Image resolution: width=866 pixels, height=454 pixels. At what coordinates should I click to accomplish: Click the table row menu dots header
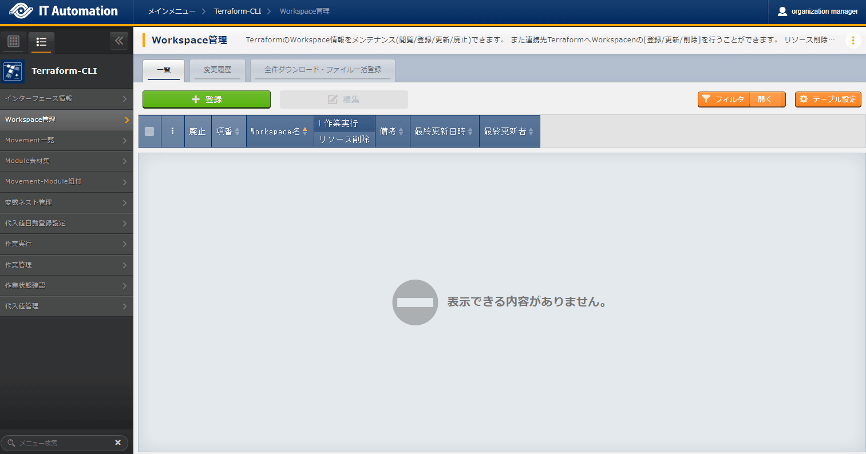172,131
